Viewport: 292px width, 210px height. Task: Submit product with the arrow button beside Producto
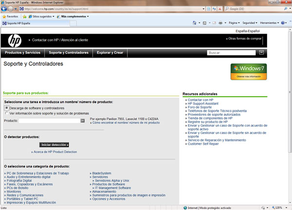pos(83,121)
